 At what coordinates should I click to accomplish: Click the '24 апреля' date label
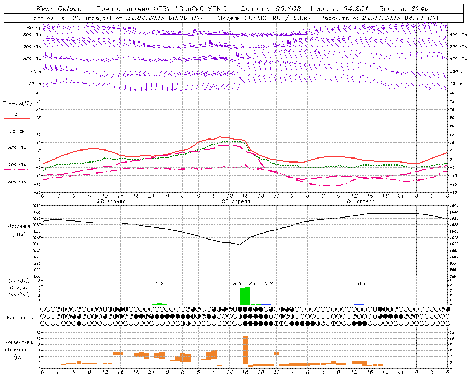pos(360,201)
